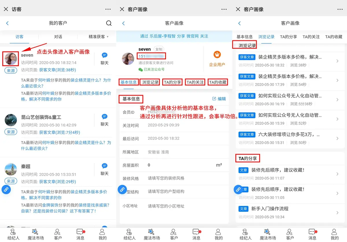347x242 pixels.
Task: Select the TA的关注 tab in middle panel
Action: point(195,82)
